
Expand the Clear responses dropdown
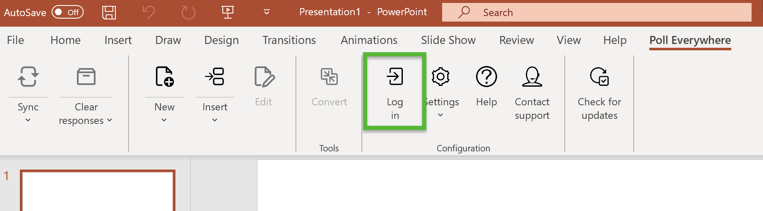[x=109, y=121]
